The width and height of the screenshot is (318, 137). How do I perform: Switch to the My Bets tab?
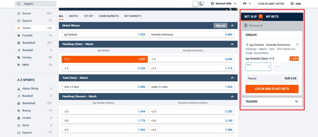point(272,17)
